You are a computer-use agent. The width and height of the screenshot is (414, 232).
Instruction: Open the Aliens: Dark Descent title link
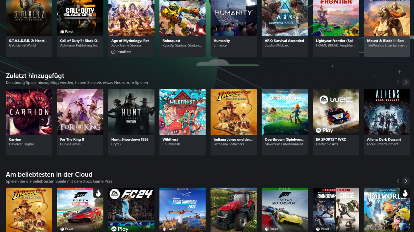pyautogui.click(x=384, y=140)
